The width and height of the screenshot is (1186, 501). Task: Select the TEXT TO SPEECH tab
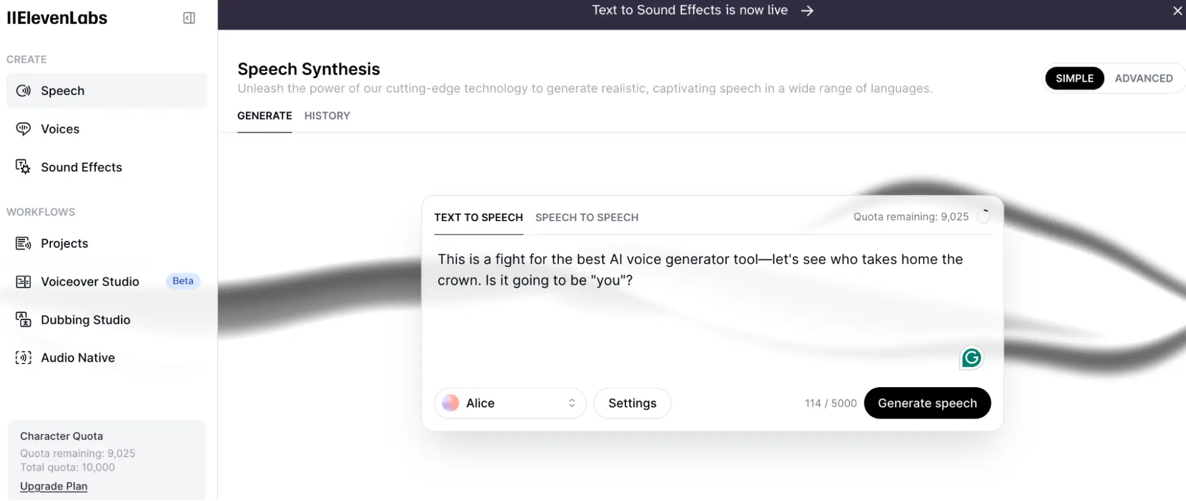pos(478,218)
